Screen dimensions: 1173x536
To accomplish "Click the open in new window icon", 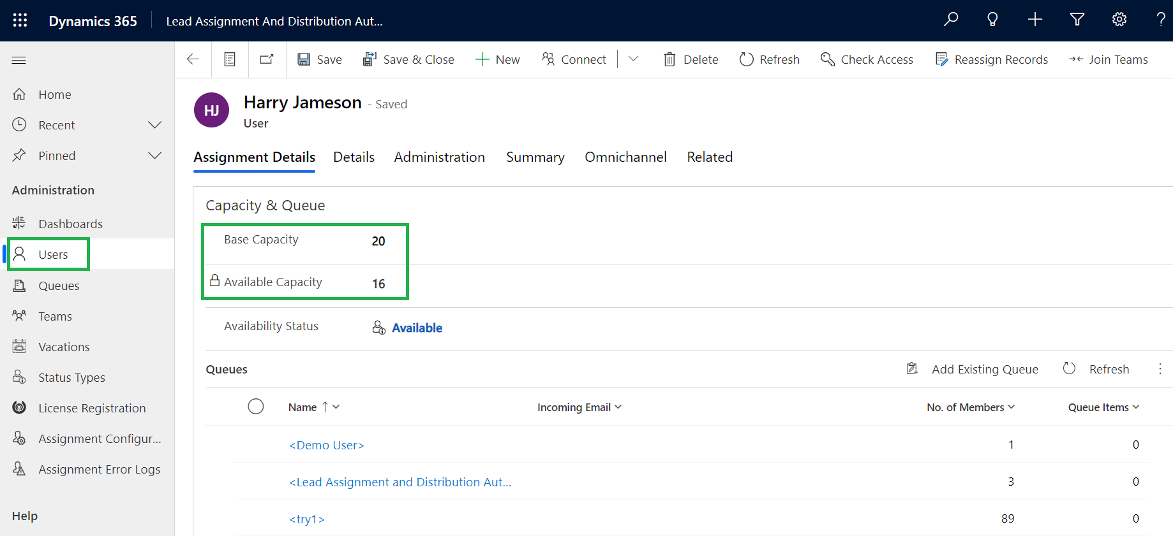I will coord(267,59).
